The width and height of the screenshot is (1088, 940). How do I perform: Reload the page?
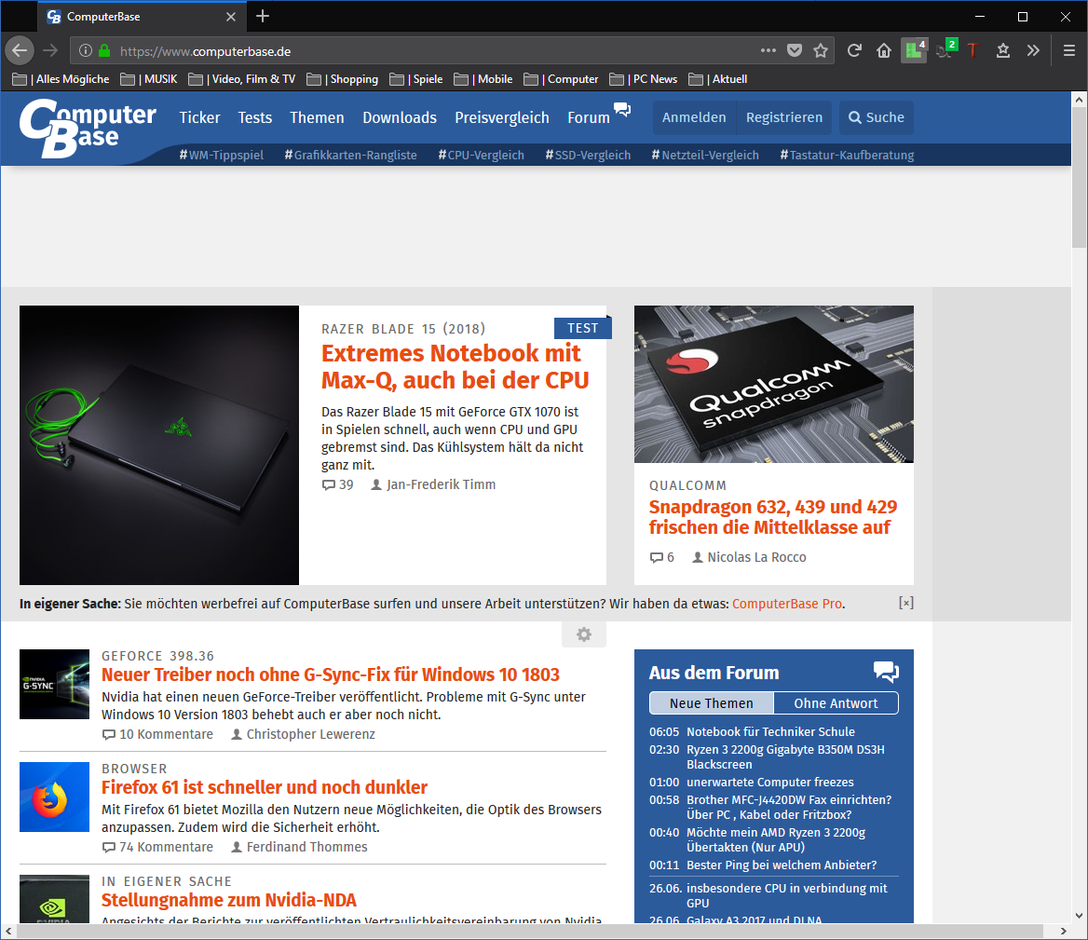(854, 50)
